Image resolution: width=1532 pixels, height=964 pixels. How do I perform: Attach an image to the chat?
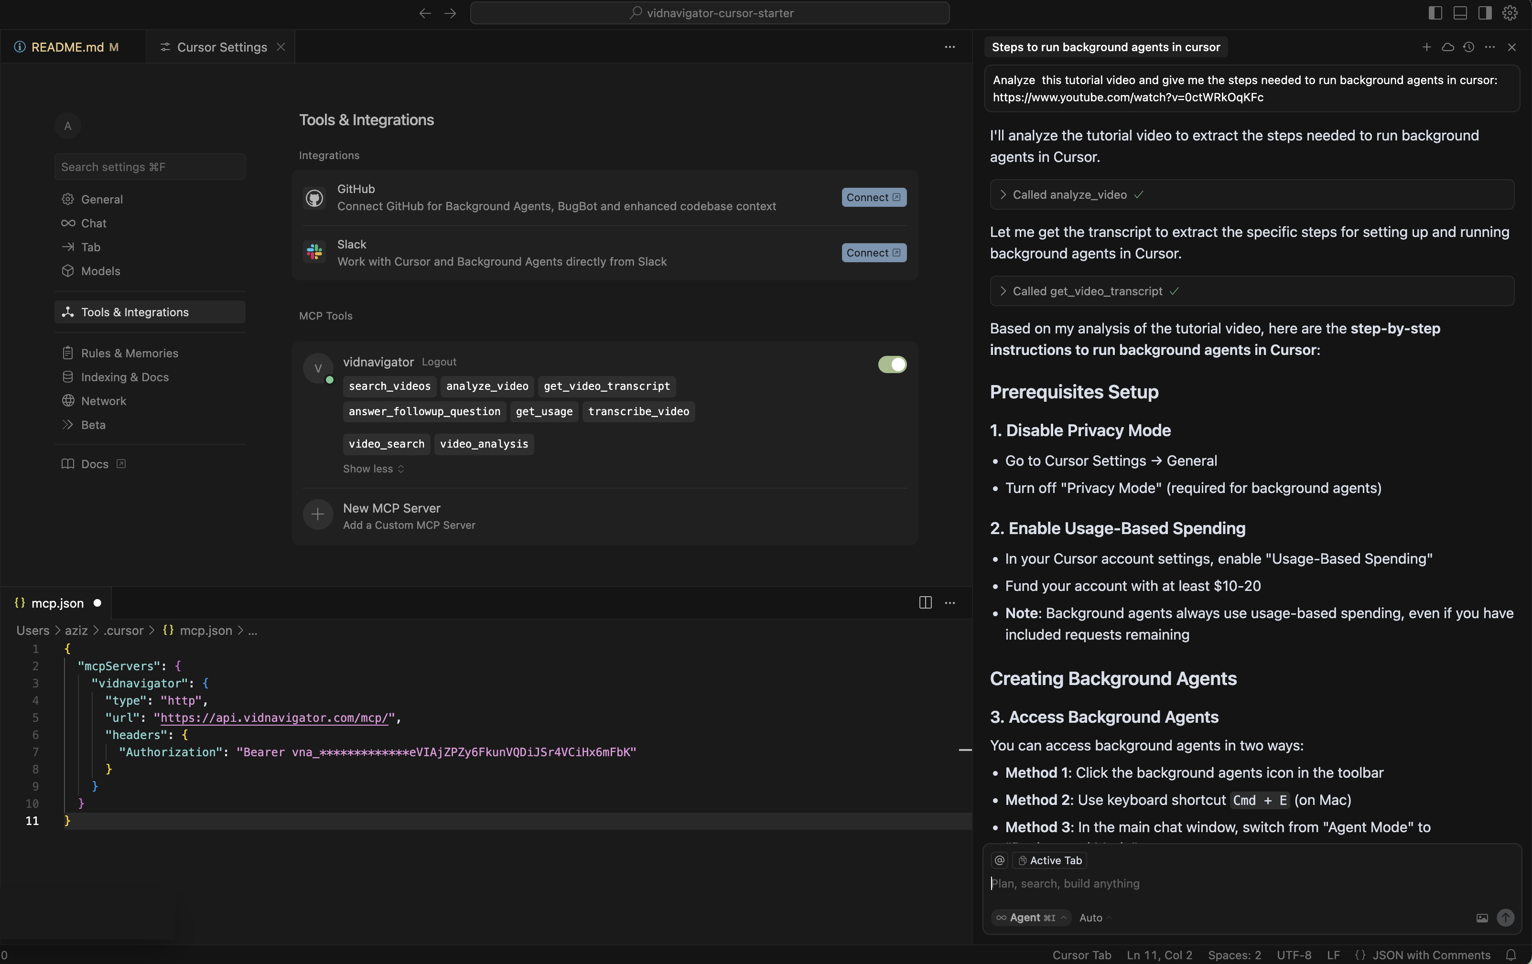[1482, 918]
